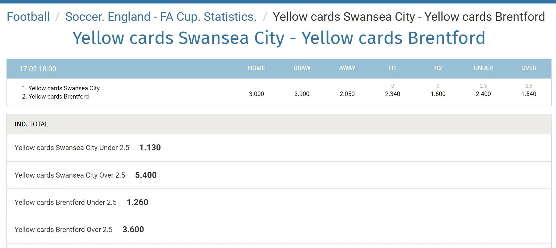Screen dimensions: 556x248
Task: Choose Over 2.5 total odds 1.540
Action: [529, 94]
